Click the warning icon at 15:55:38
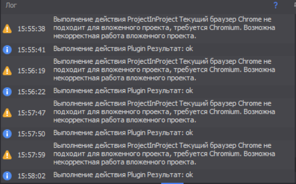The height and width of the screenshot is (184, 296). 7,29
